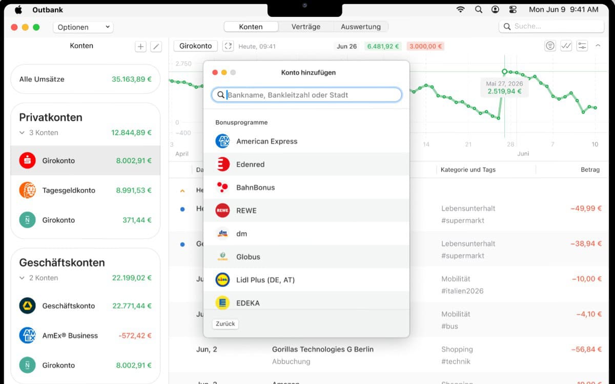Click the Suche search field

[551, 26]
